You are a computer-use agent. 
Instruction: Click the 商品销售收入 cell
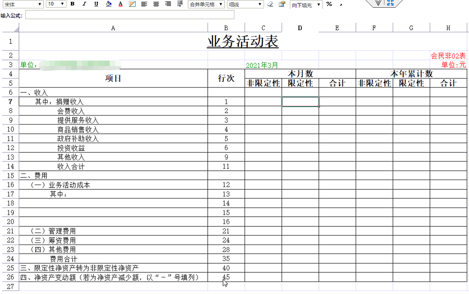[113, 129]
